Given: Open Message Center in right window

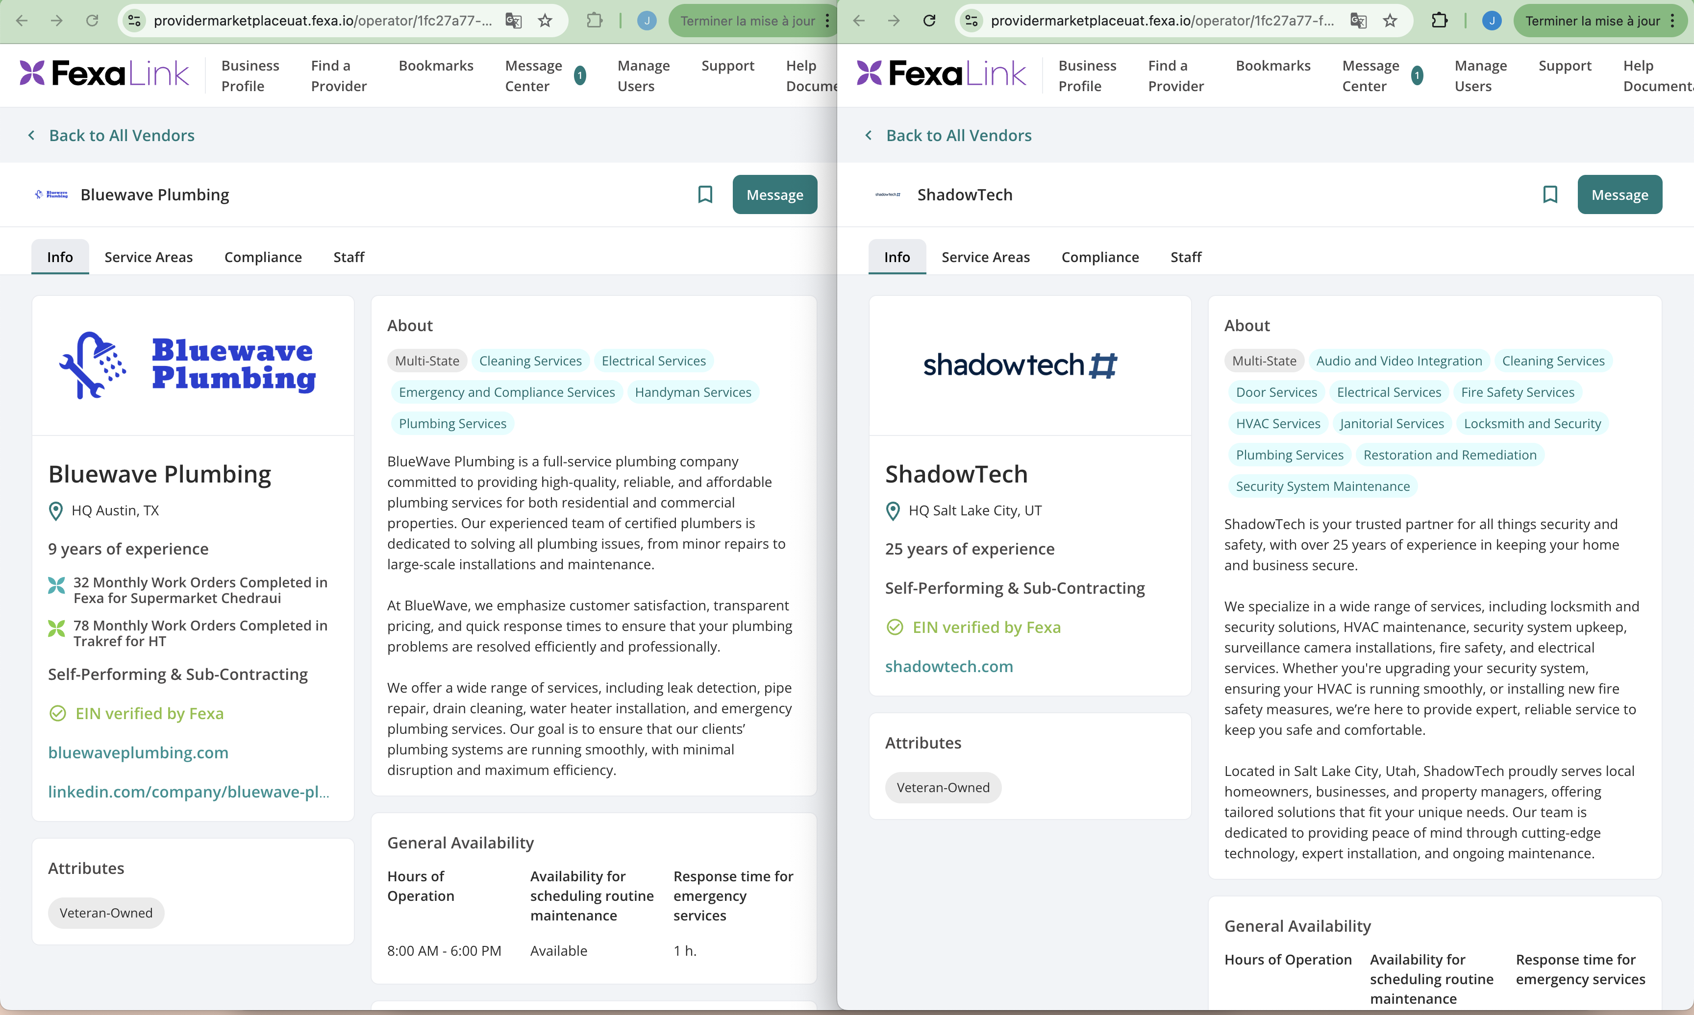Looking at the screenshot, I should pos(1370,75).
